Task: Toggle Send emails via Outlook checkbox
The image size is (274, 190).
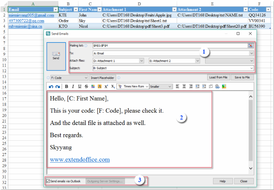Action: click(48, 181)
